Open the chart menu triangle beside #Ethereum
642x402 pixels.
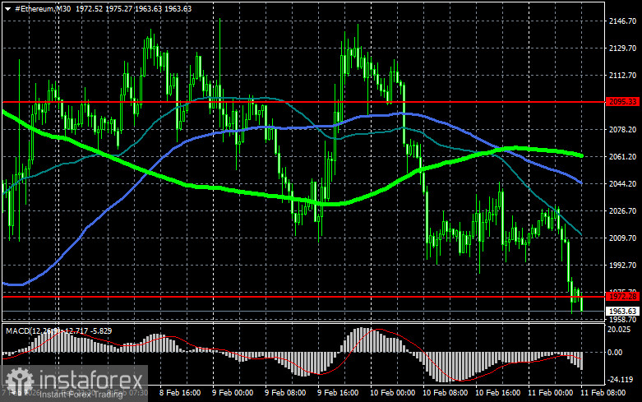click(x=7, y=7)
